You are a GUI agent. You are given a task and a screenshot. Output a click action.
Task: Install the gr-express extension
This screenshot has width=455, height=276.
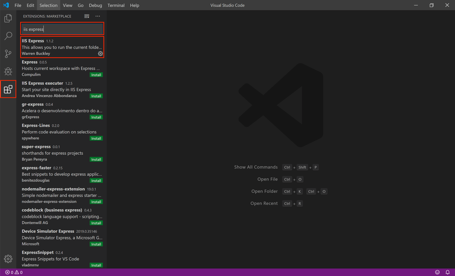coord(96,117)
